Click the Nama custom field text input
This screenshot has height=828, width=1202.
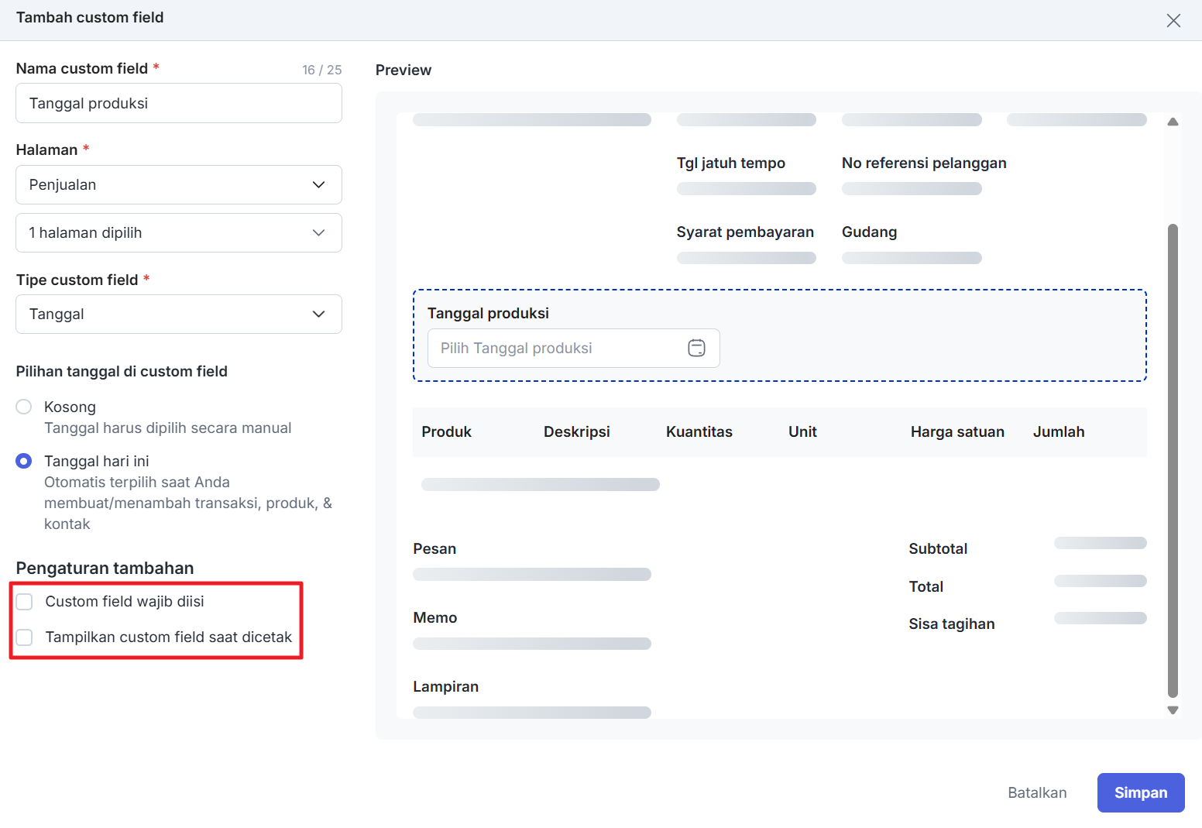tap(178, 104)
